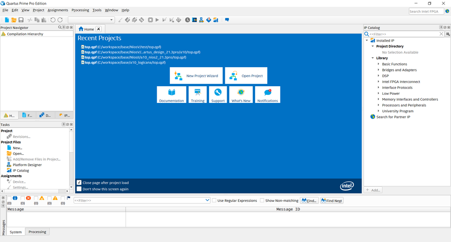Check Show Non-matching

point(262,200)
